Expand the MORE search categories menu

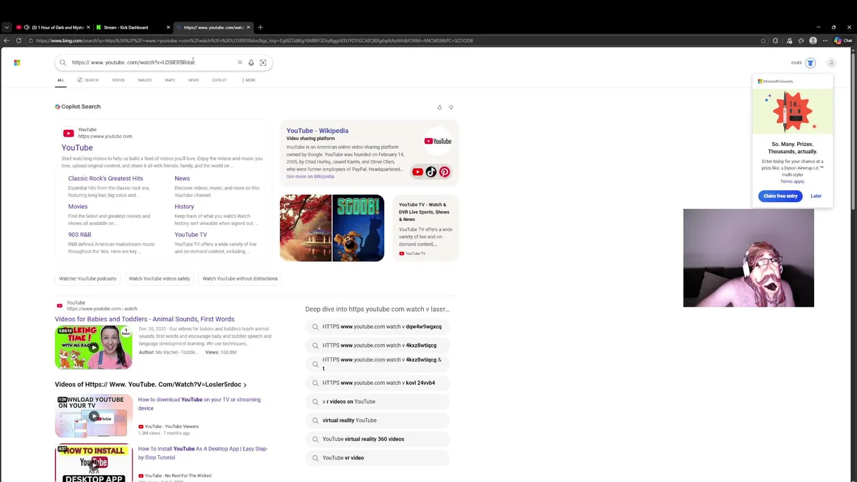(248, 80)
